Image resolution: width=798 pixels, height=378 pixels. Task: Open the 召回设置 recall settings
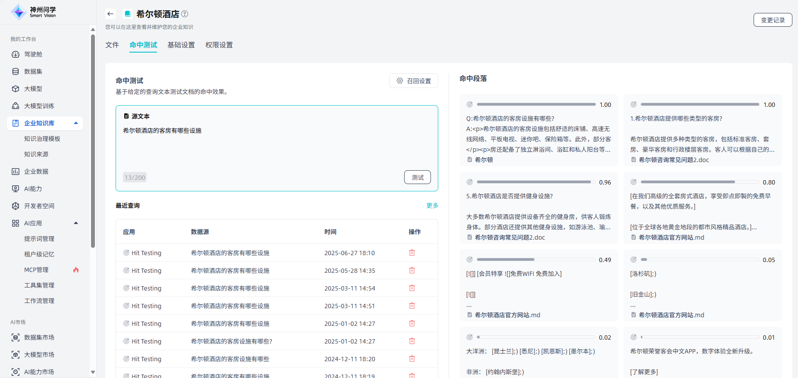coord(414,81)
